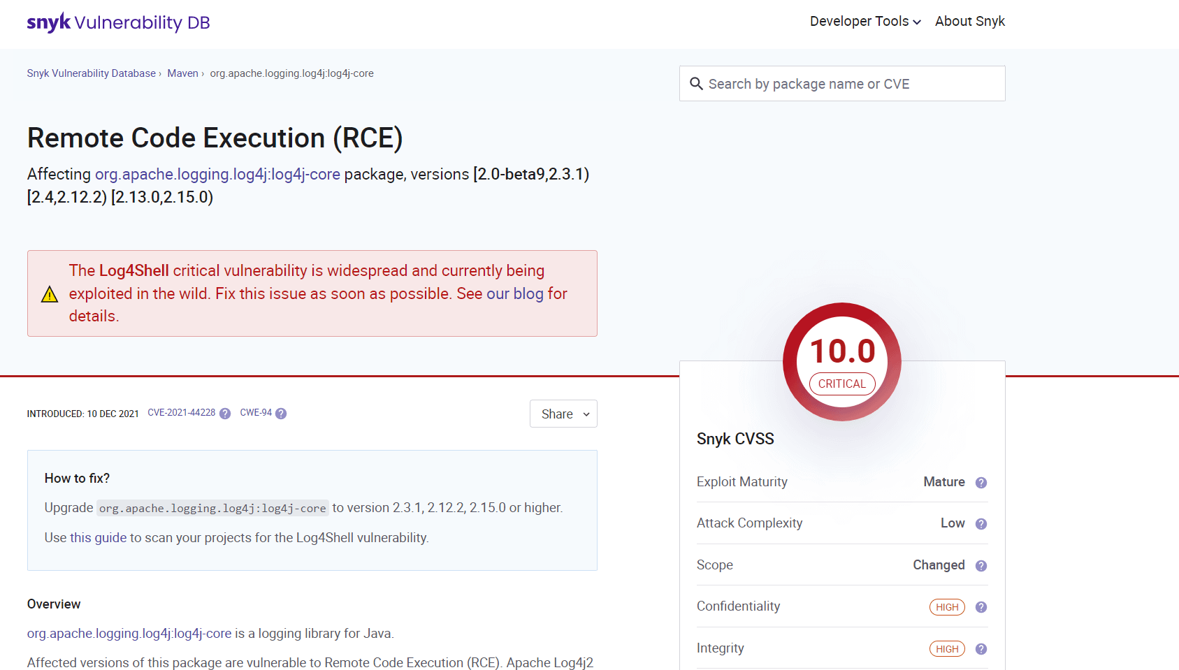
Task: Expand the Share dropdown
Action: pos(563,414)
